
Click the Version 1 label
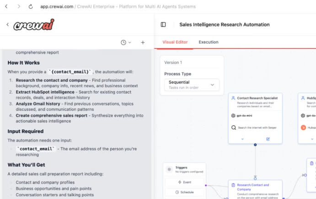pyautogui.click(x=173, y=63)
